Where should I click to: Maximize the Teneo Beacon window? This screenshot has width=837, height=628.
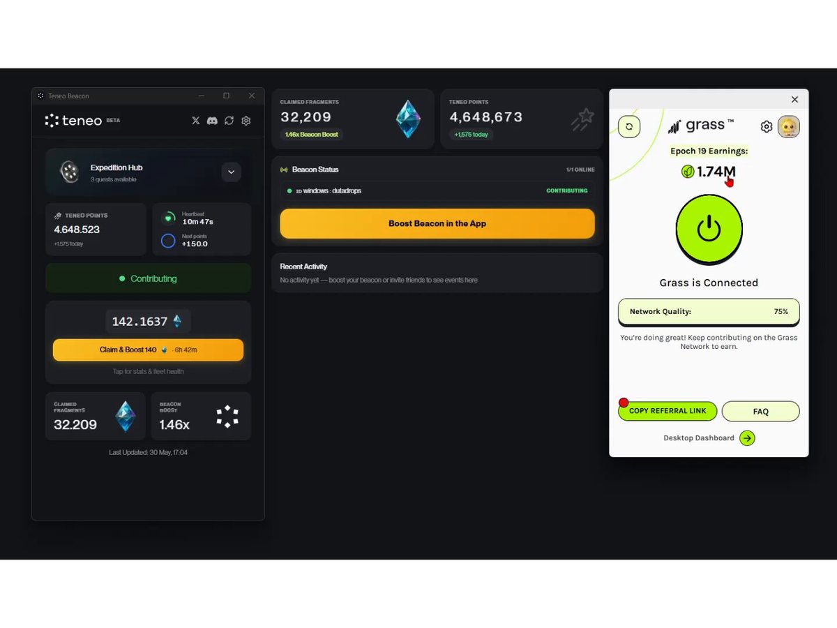tap(226, 96)
